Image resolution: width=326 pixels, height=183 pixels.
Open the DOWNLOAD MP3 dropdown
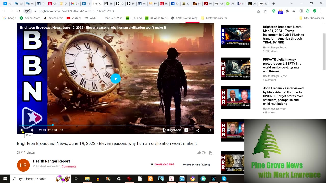pos(162,164)
